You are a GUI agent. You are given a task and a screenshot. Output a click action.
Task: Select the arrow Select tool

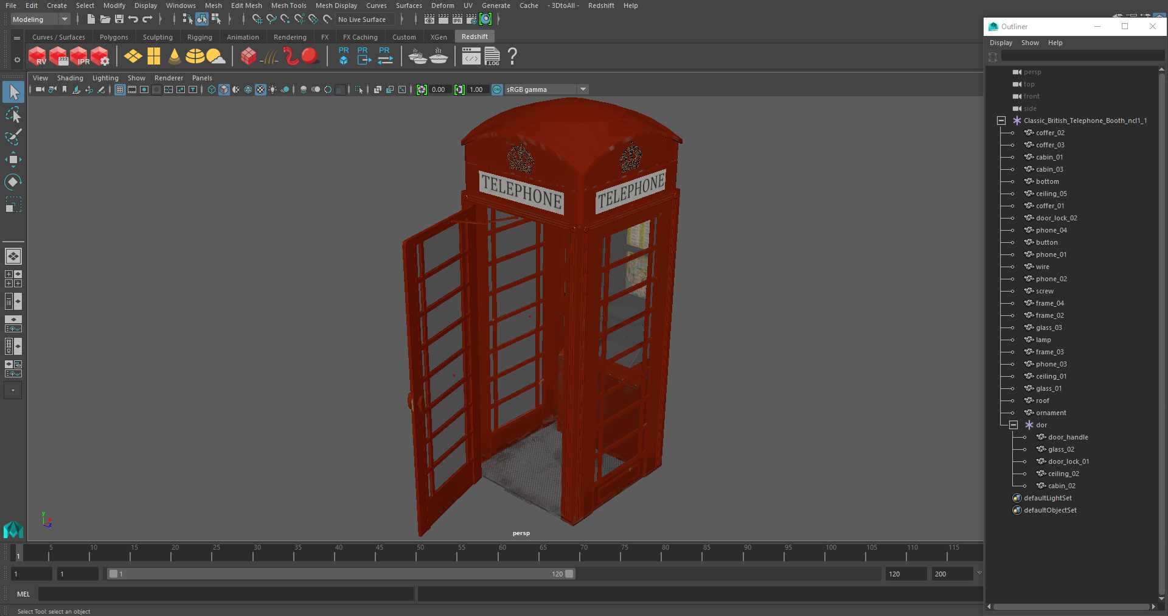coord(13,92)
